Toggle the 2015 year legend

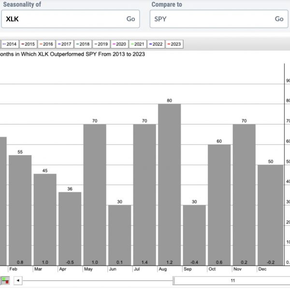click(28, 44)
